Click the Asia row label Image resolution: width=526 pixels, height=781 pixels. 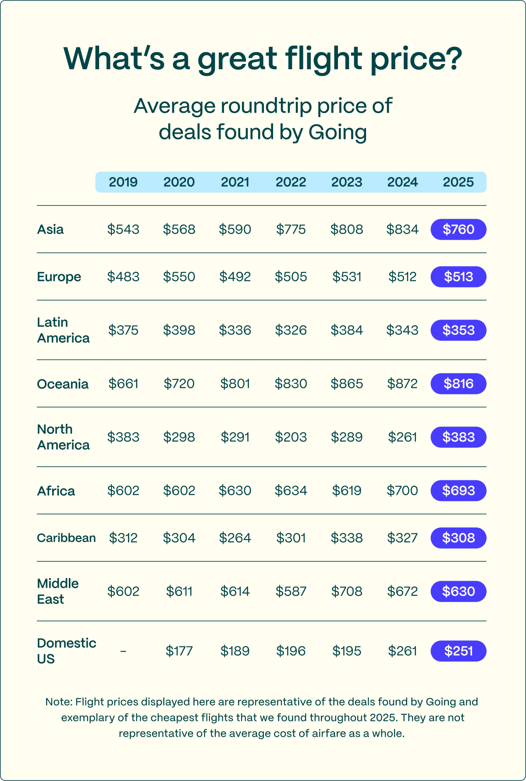click(50, 229)
